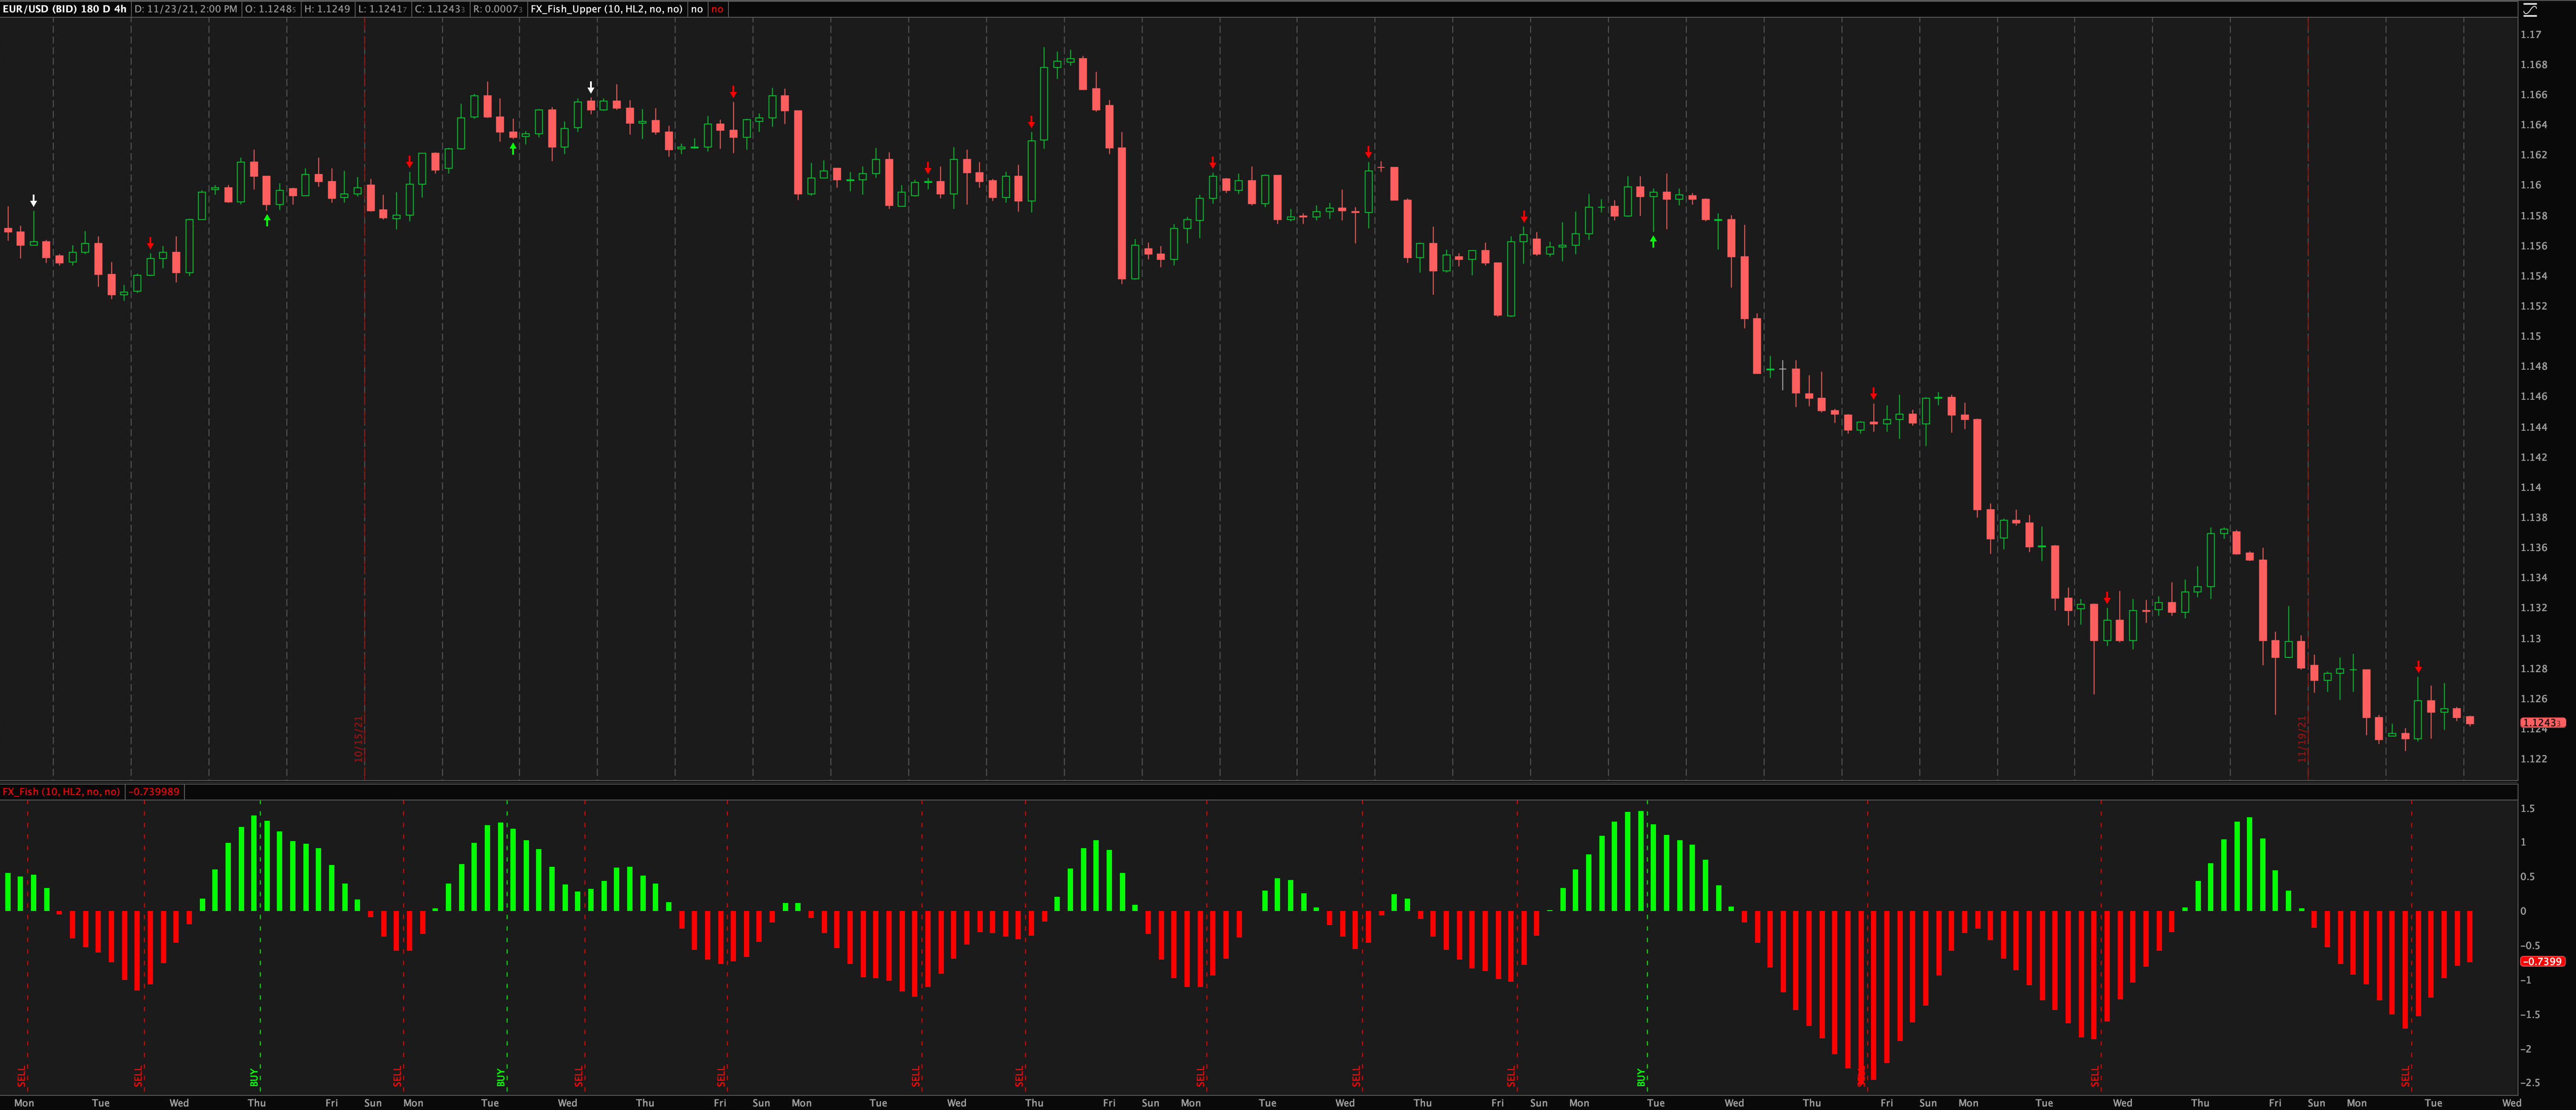Click the Range value R: 0.0007
This screenshot has width=2576, height=1110.
point(498,9)
